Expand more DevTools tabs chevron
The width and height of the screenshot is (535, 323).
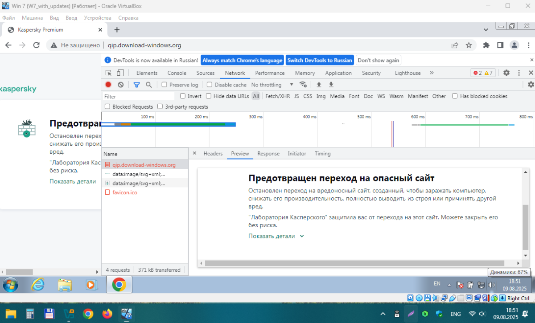432,73
